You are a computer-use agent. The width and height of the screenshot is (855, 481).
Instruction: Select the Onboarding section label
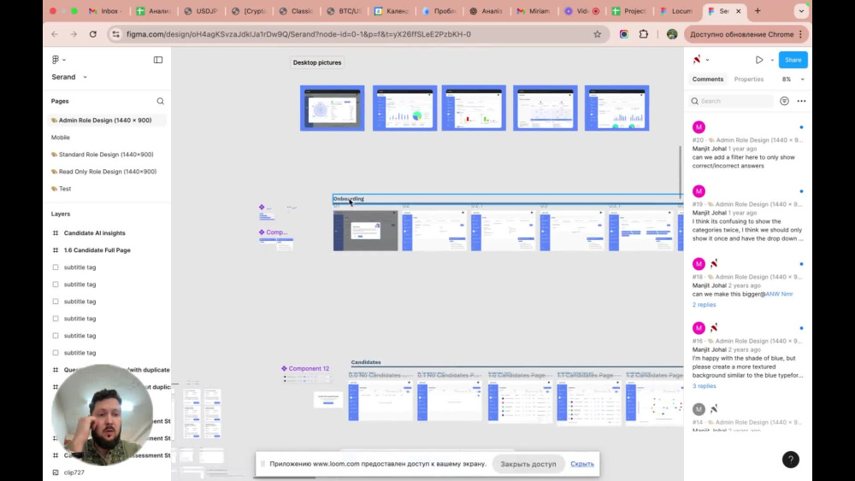pyautogui.click(x=349, y=199)
